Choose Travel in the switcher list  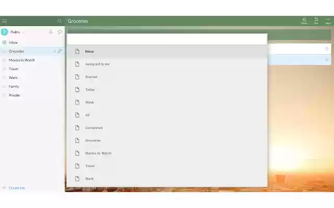tap(167, 166)
